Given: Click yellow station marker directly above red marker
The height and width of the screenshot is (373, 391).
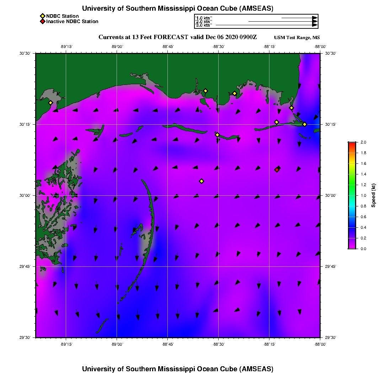Looking at the screenshot, I should 277,122.
